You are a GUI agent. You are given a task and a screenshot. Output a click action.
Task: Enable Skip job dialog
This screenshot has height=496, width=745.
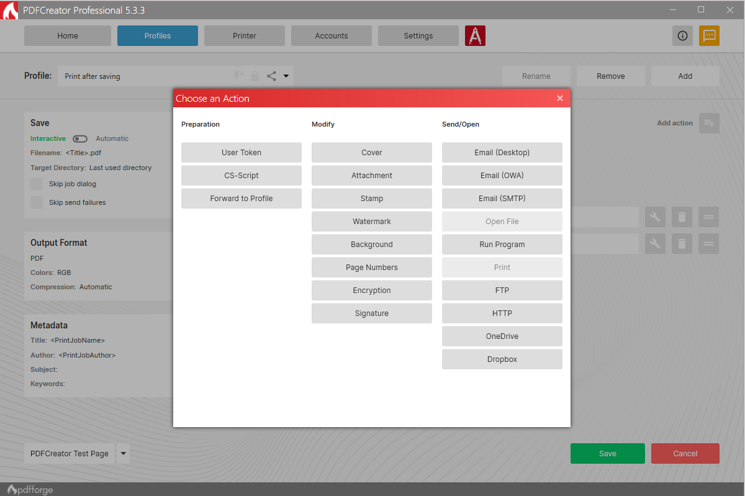coord(36,183)
